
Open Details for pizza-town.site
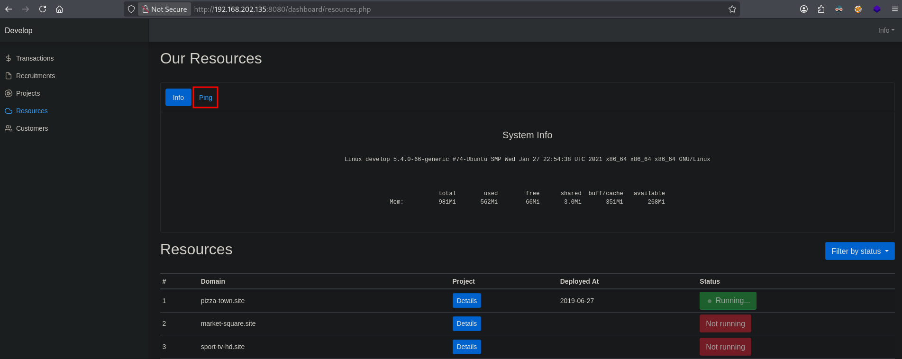[x=466, y=301]
